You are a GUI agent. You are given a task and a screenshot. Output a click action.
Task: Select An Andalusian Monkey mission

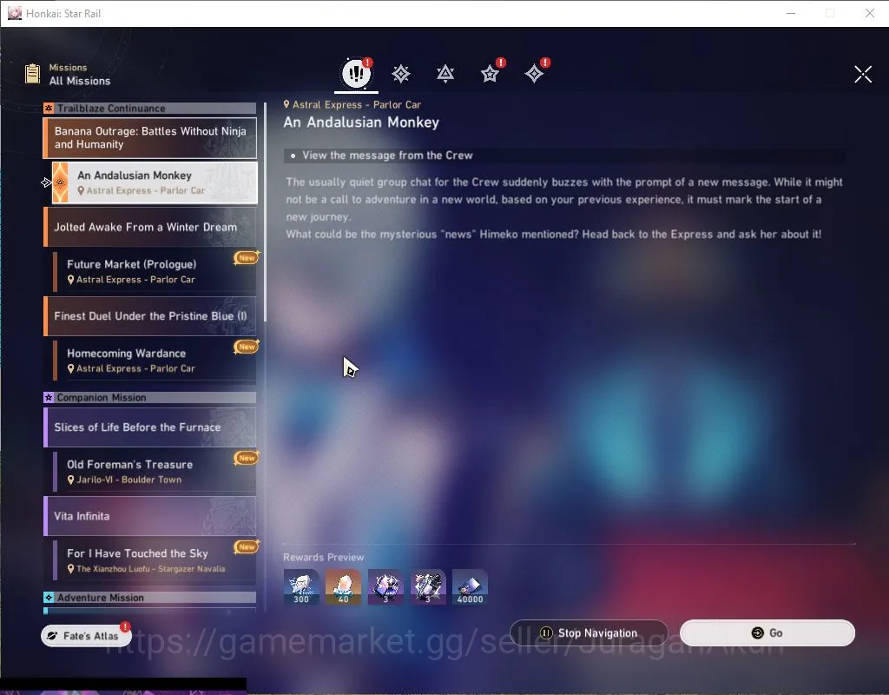click(155, 182)
